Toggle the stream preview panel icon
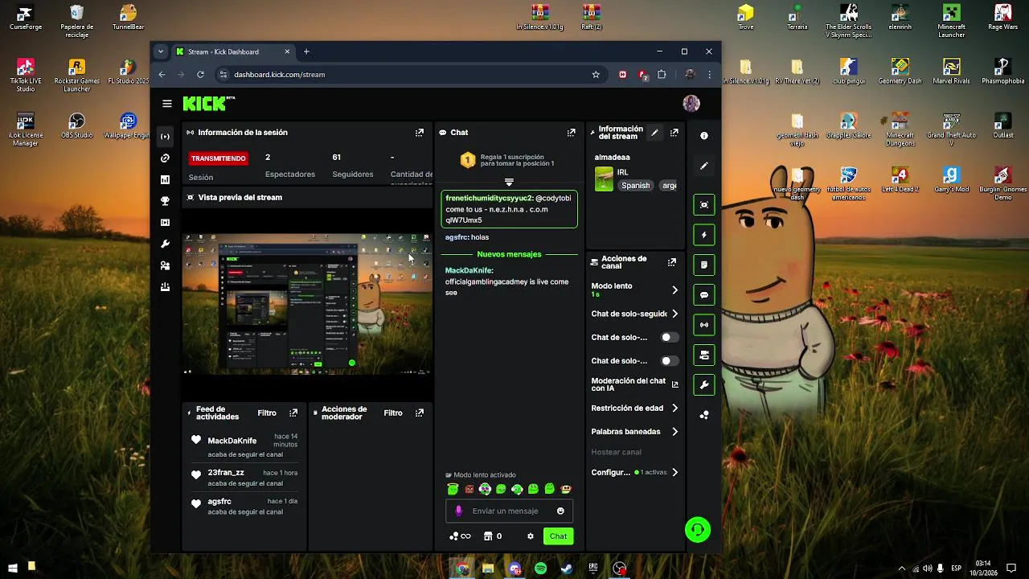Image resolution: width=1029 pixels, height=579 pixels. (x=704, y=205)
